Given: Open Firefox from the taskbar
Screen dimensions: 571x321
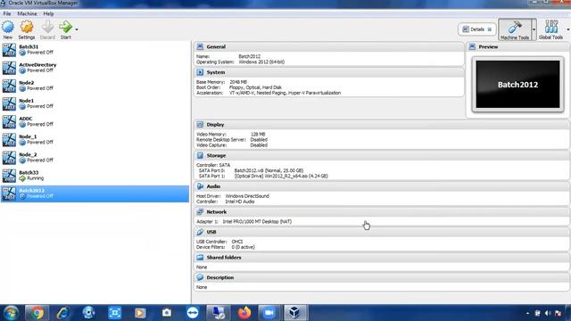Looking at the screenshot, I should click(244, 313).
